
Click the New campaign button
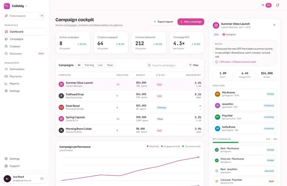tap(191, 22)
